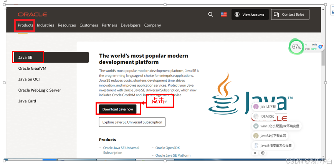Click the scrollbar down arrow
Viewport: 334px width, 167px height.
click(x=323, y=156)
